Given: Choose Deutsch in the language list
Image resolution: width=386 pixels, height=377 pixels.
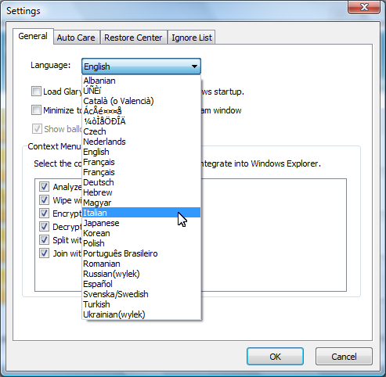Looking at the screenshot, I should click(x=141, y=182).
